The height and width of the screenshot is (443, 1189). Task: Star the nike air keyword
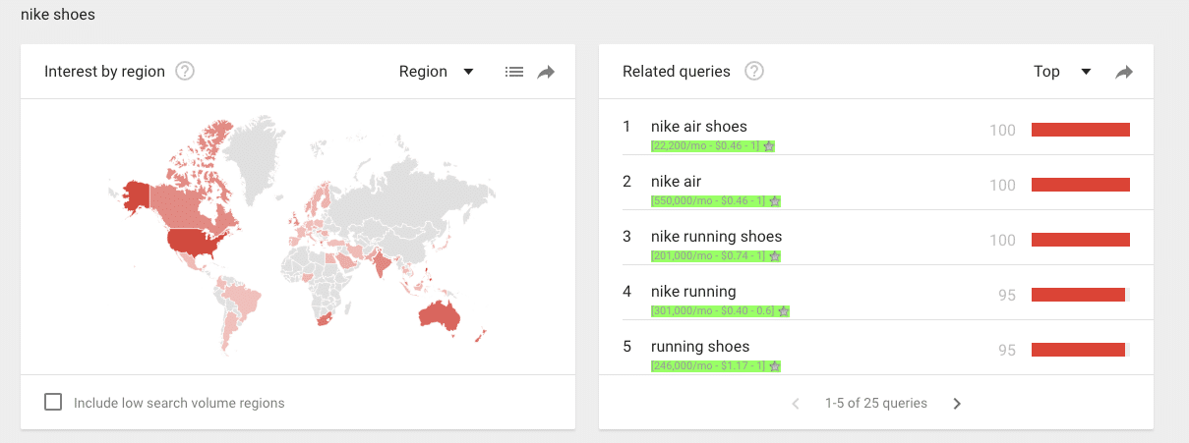coord(775,201)
